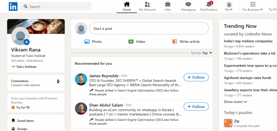Click the Search input box
The width and height of the screenshot is (277, 131).
click(x=55, y=6)
